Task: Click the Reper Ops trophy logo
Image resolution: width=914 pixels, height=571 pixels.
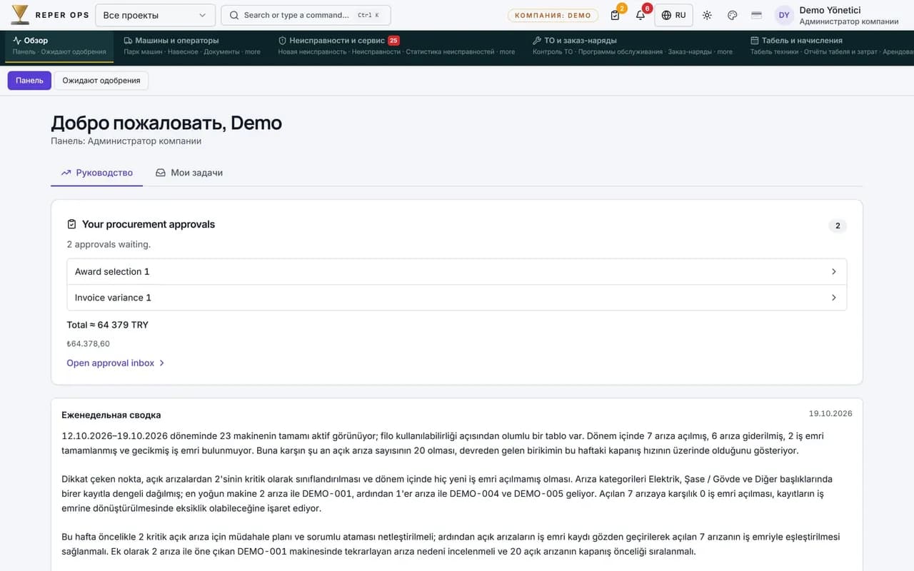Action: 20,15
